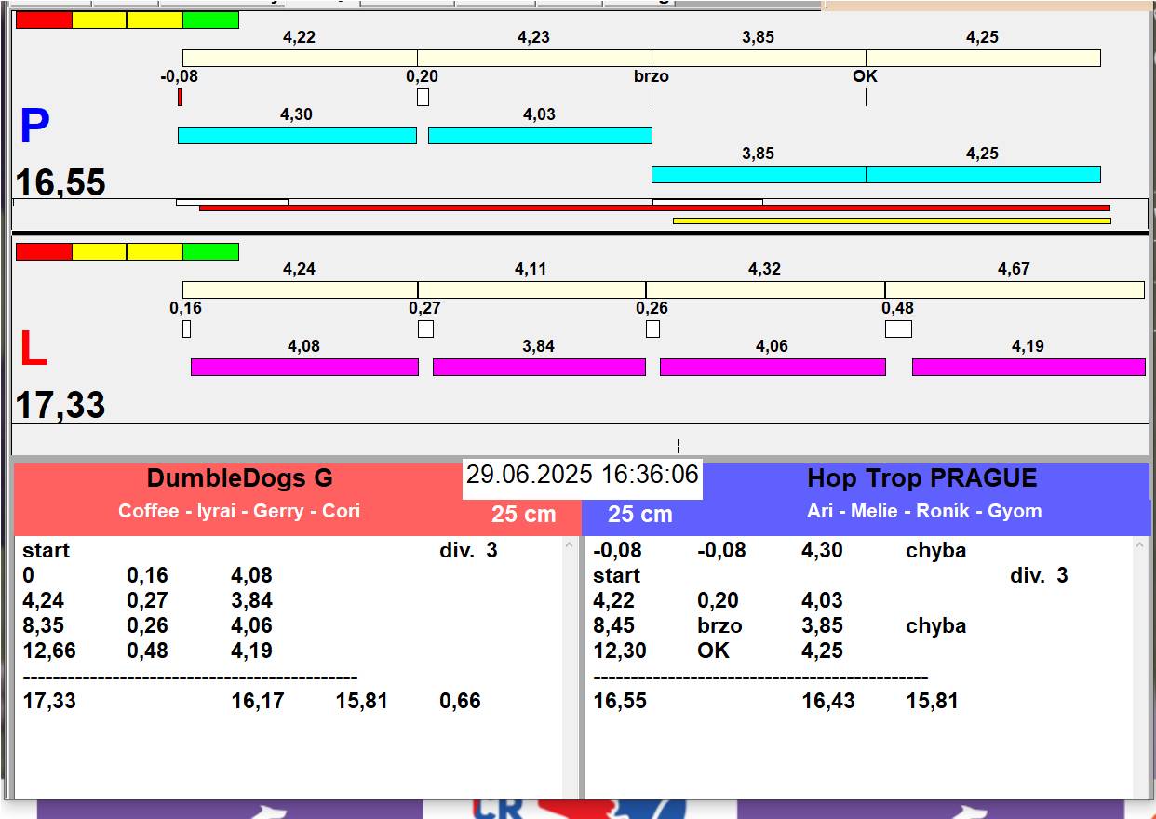
Task: Click 0,66 in the DumbleDogs summary row
Action: [x=461, y=701]
